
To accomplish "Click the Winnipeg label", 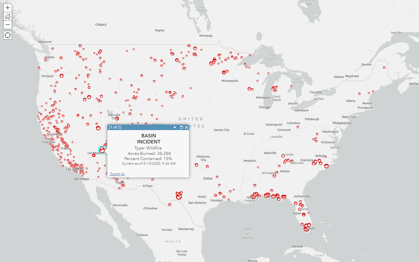I will [x=206, y=36].
